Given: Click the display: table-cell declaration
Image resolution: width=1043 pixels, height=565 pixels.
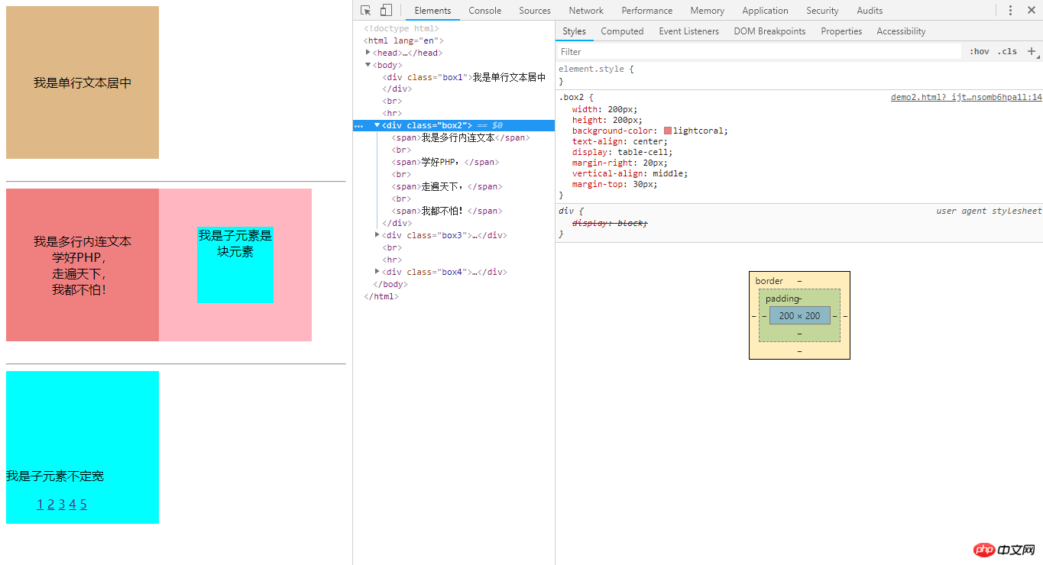Looking at the screenshot, I should pyautogui.click(x=624, y=152).
